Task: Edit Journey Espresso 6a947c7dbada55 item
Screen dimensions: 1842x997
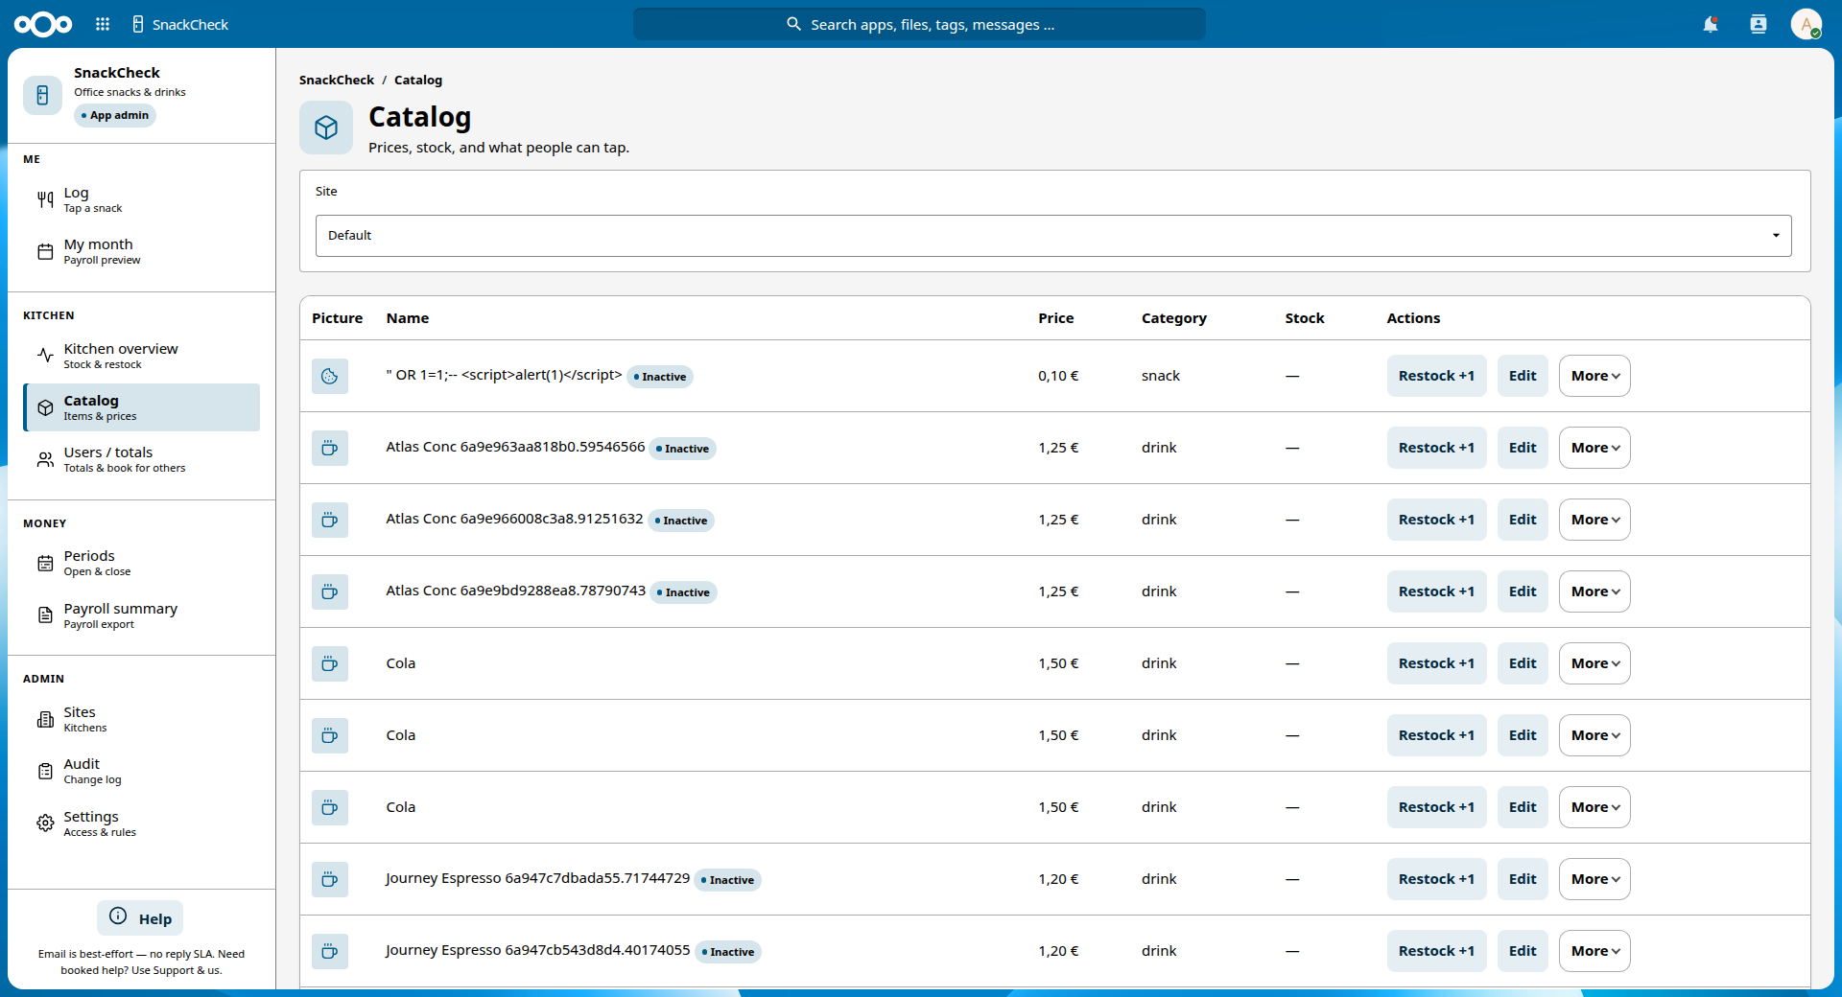Action: pos(1523,879)
